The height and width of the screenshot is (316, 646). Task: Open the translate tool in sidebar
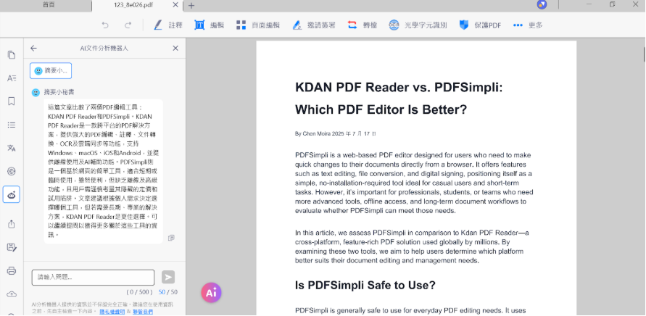[x=12, y=148]
